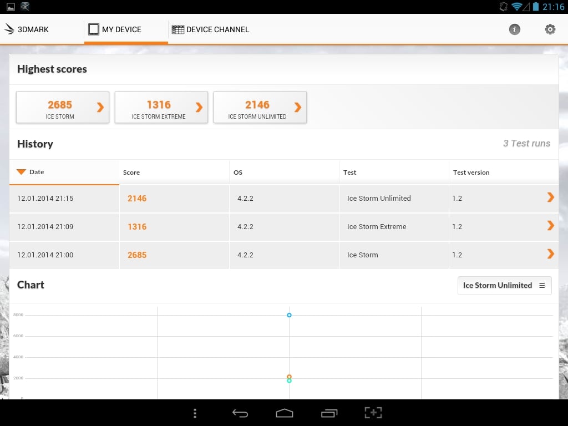Tap the 3DMark logo icon
Image resolution: width=568 pixels, height=426 pixels.
click(x=9, y=29)
